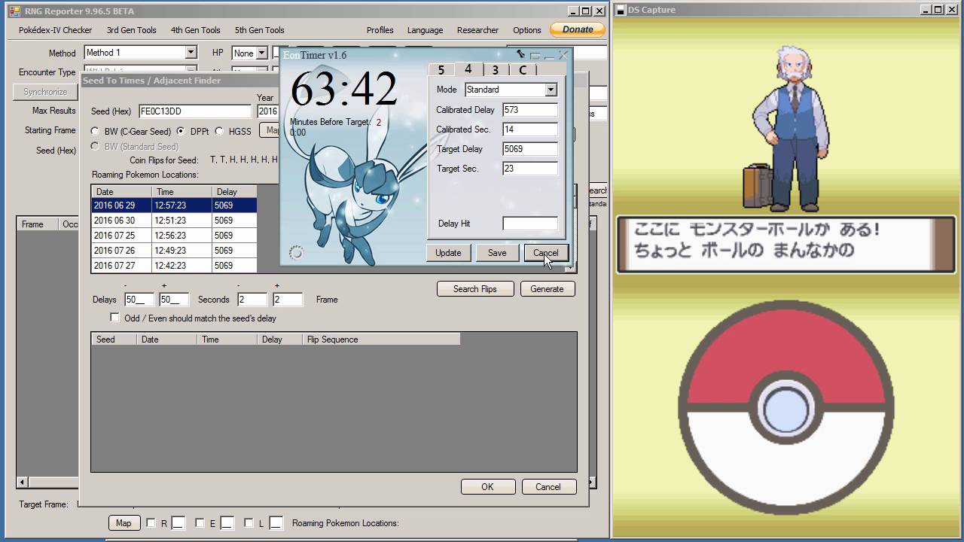Open the 5th Gen Tools menu
The image size is (964, 542).
(260, 30)
